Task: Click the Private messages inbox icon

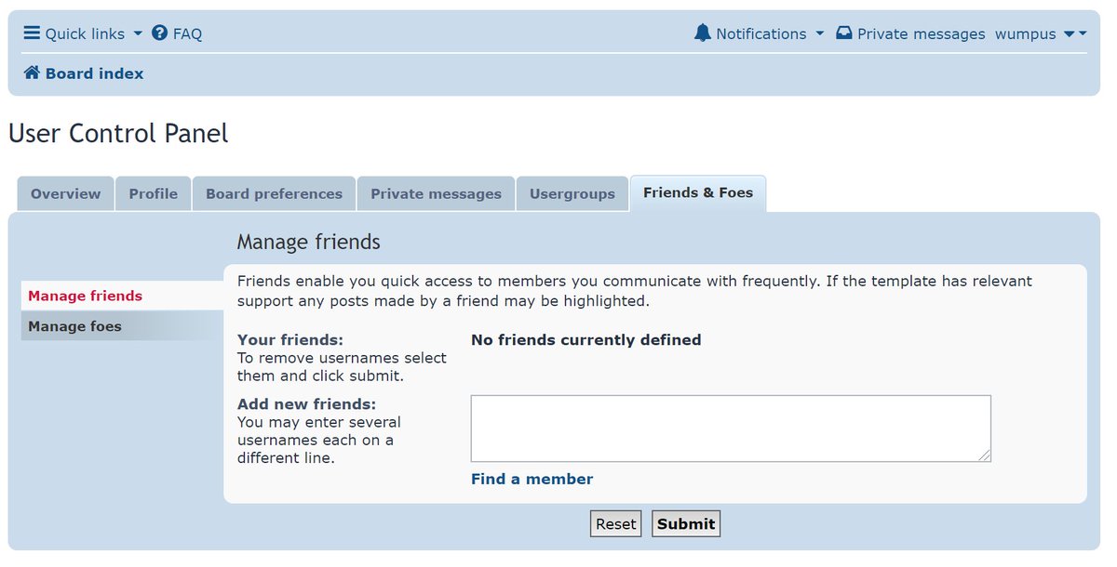Action: pyautogui.click(x=843, y=33)
